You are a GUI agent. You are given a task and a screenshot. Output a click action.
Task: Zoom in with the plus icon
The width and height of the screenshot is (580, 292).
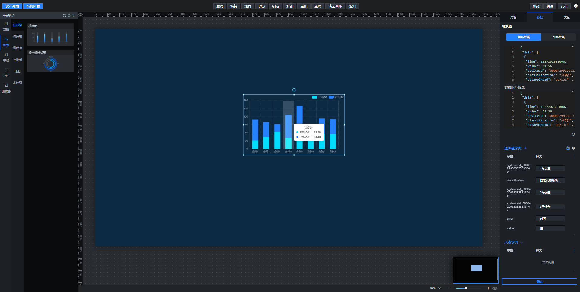(x=488, y=288)
